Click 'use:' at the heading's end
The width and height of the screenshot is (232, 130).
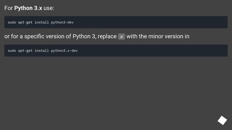(x=49, y=8)
